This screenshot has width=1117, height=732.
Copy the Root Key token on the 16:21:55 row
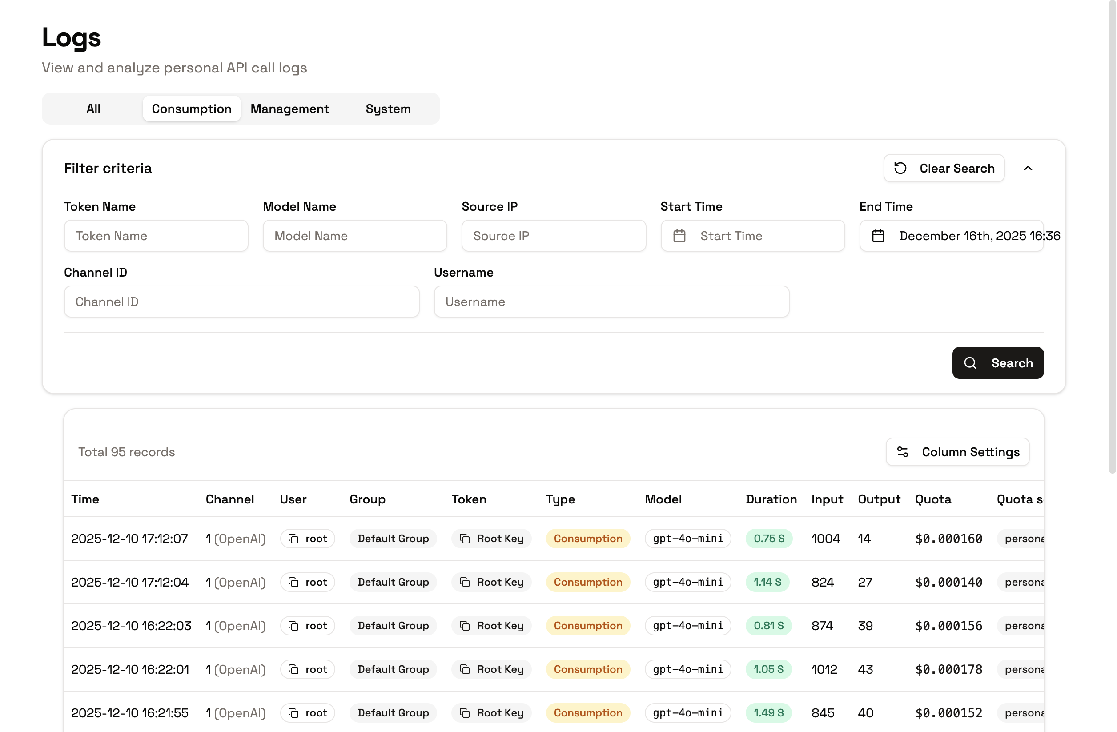click(465, 713)
